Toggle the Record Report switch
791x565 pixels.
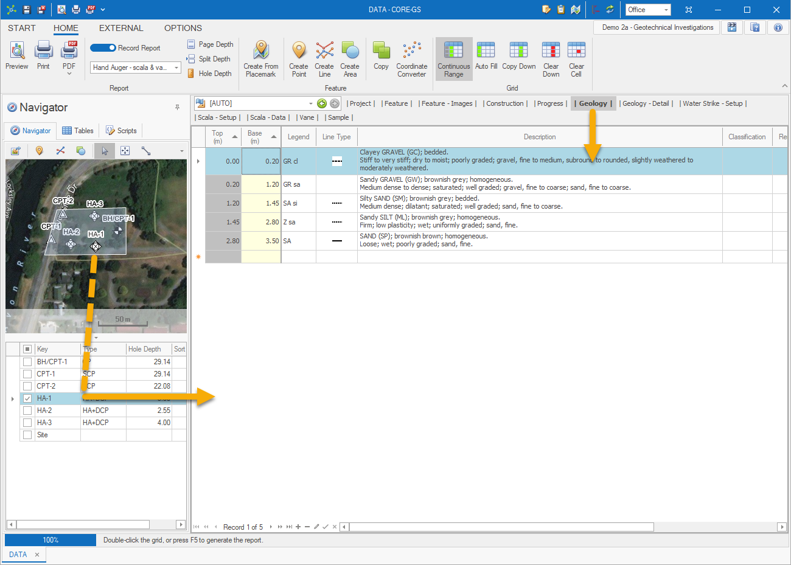(x=103, y=48)
